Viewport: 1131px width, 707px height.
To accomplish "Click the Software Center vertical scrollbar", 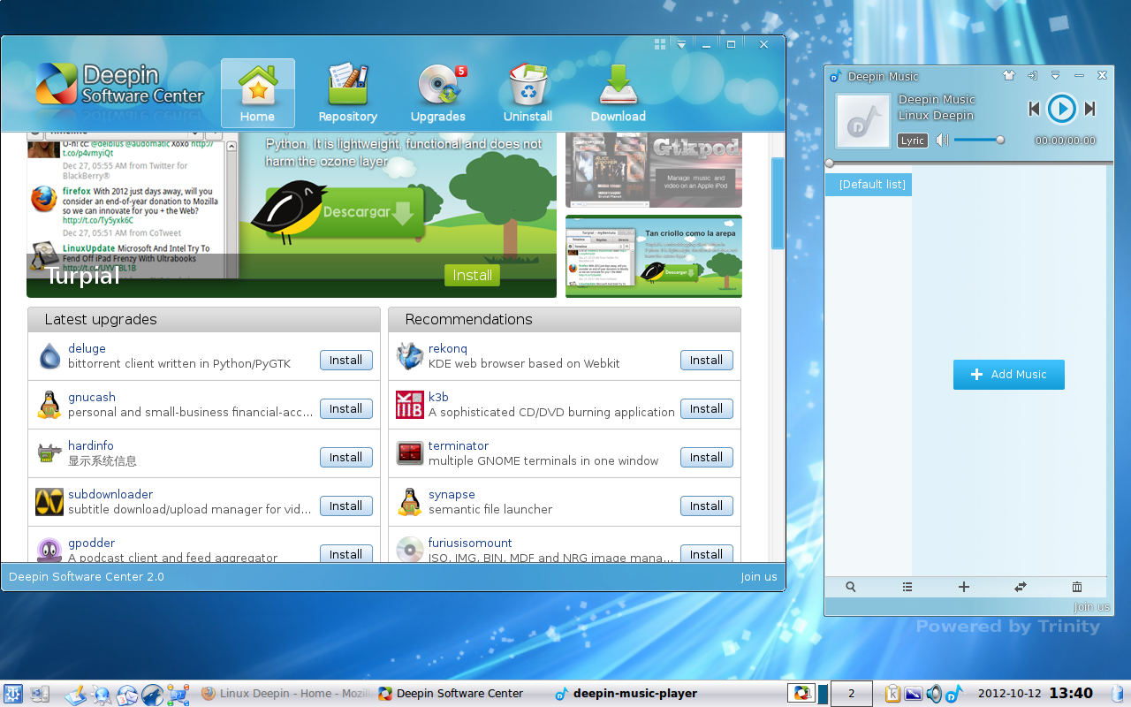I will 778,203.
